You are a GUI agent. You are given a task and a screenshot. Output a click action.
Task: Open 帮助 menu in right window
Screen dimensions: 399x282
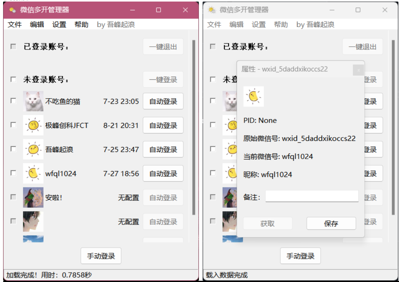281,25
